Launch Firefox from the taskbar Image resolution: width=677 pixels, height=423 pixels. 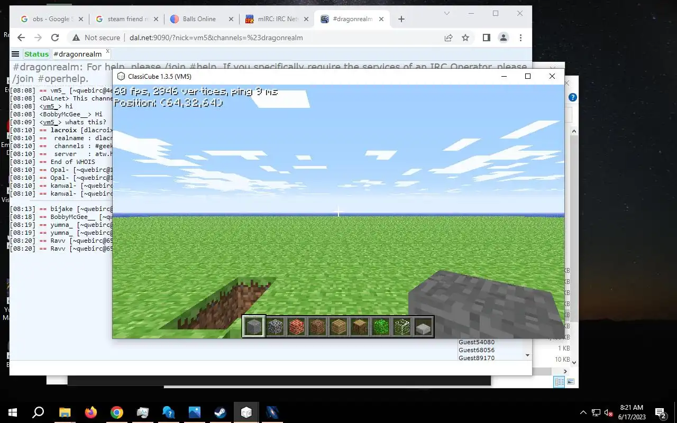[x=91, y=412]
